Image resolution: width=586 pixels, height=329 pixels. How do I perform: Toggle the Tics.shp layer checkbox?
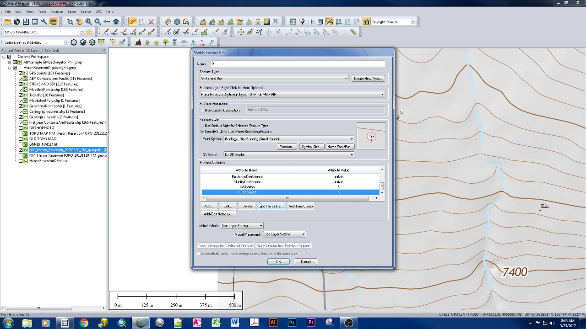coord(21,95)
